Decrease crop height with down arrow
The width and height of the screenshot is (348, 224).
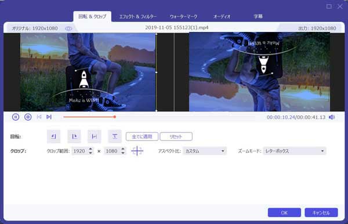click(123, 153)
